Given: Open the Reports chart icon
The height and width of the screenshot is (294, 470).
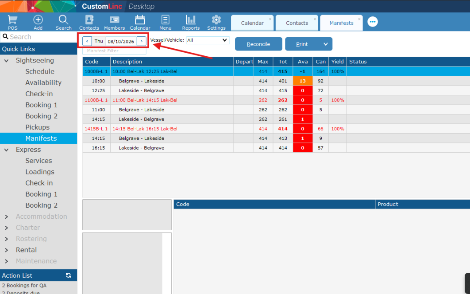Looking at the screenshot, I should pyautogui.click(x=191, y=23).
